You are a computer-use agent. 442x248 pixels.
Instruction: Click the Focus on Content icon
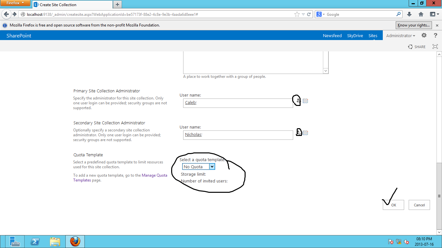tap(435, 46)
